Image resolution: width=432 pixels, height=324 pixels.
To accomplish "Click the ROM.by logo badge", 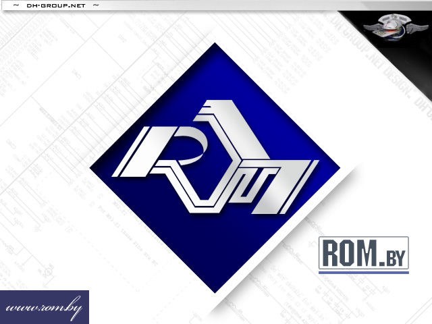I will 364,255.
